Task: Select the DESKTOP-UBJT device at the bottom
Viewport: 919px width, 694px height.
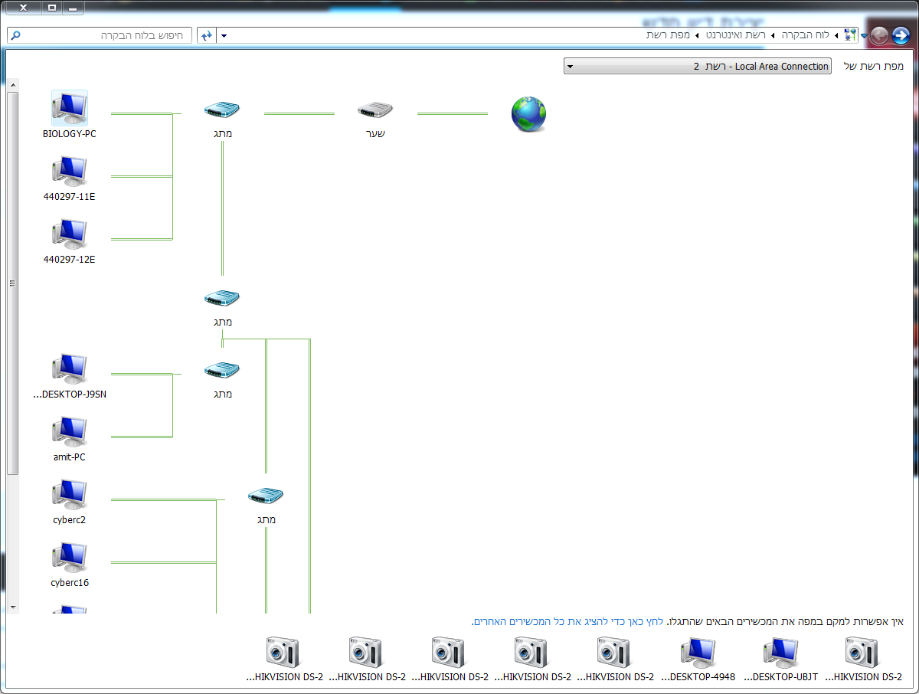Action: [780, 653]
